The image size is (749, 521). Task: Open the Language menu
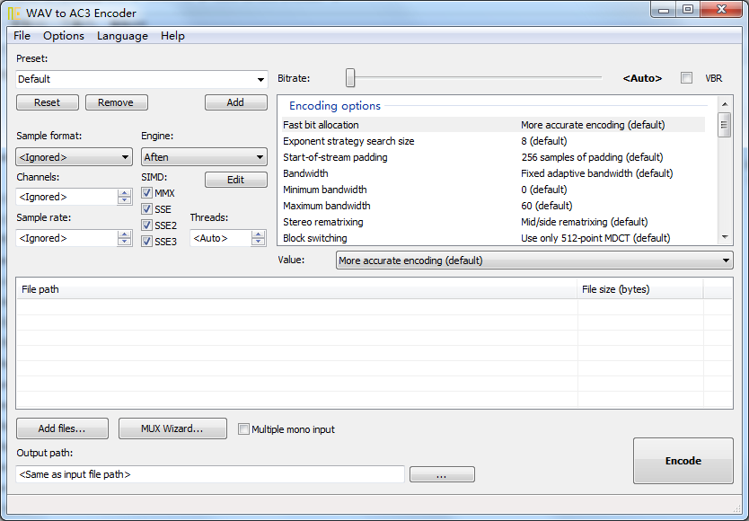(x=121, y=36)
